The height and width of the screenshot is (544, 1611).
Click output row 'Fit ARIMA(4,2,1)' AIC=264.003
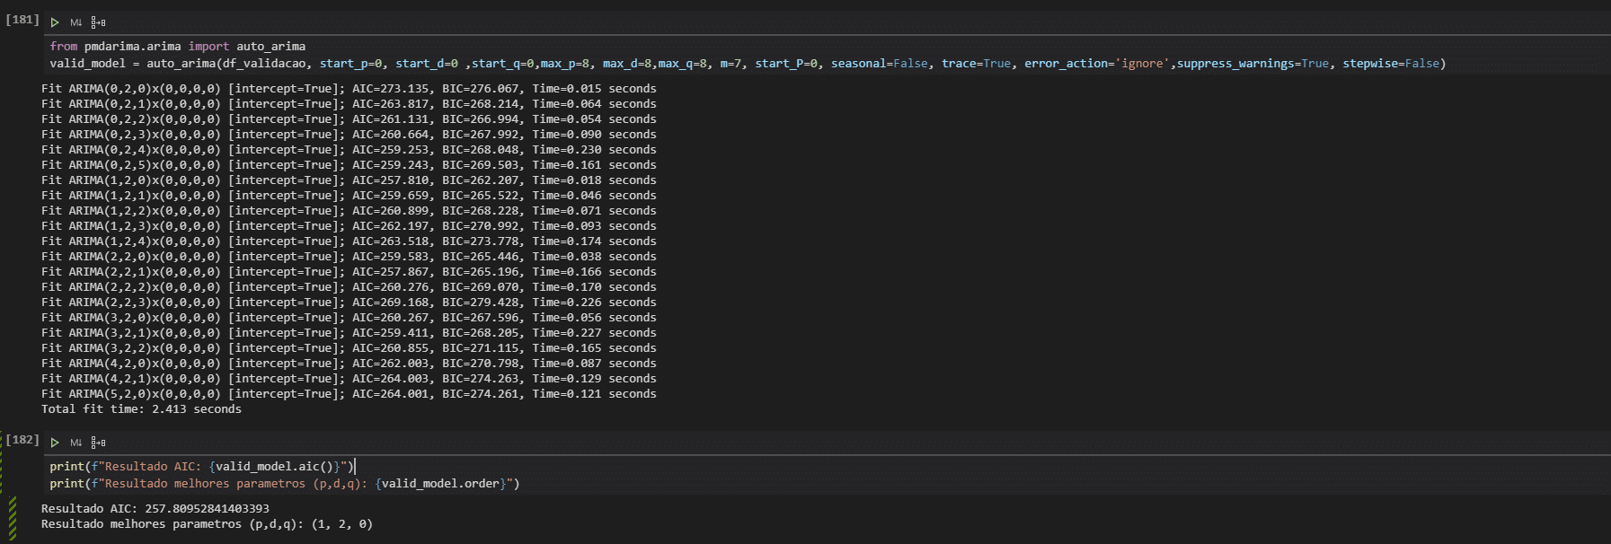(x=349, y=378)
